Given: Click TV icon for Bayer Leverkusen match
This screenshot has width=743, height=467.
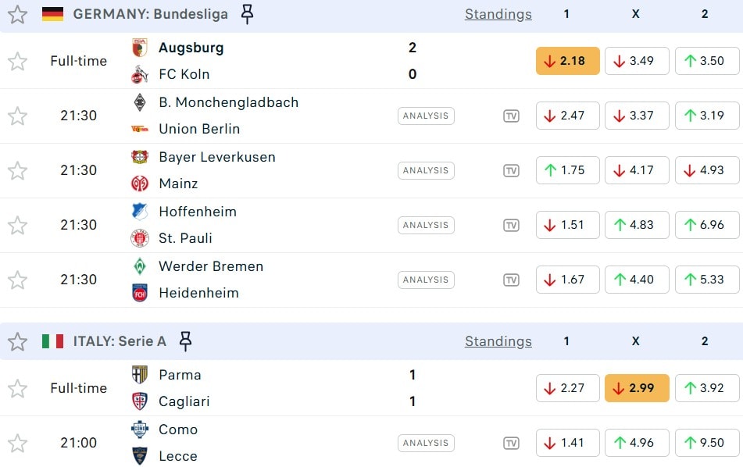Looking at the screenshot, I should tap(511, 170).
